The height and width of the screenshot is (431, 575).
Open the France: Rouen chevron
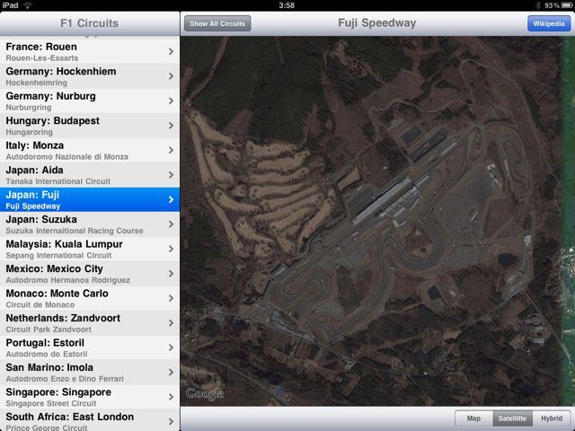pyautogui.click(x=172, y=52)
